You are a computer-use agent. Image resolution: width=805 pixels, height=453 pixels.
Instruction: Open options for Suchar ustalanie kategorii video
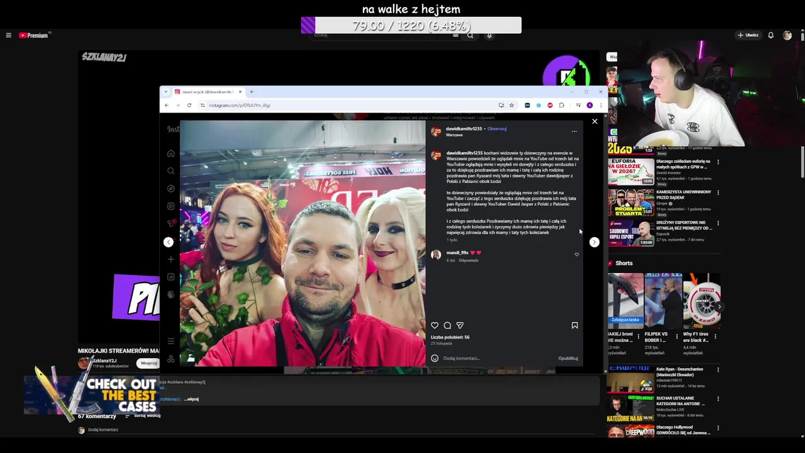click(x=718, y=399)
